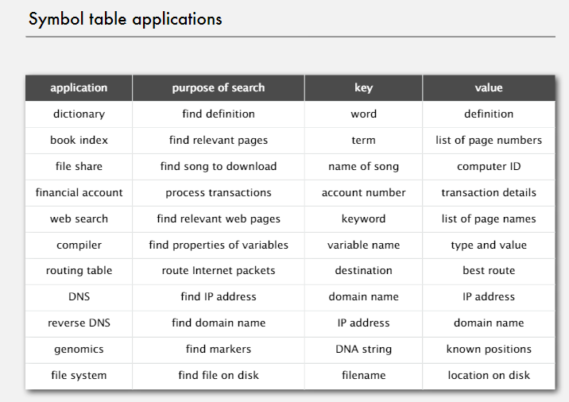Click the 'best route' value cell
This screenshot has height=402, width=569.
pos(489,270)
